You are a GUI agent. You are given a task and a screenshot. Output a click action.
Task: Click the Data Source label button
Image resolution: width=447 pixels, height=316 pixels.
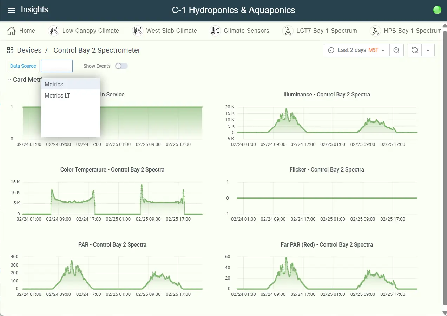(23, 66)
